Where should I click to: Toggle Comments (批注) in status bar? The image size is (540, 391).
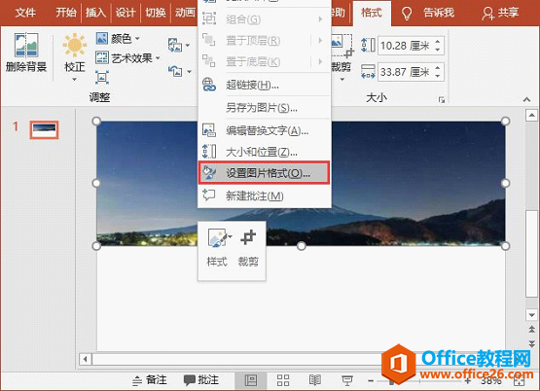[201, 380]
